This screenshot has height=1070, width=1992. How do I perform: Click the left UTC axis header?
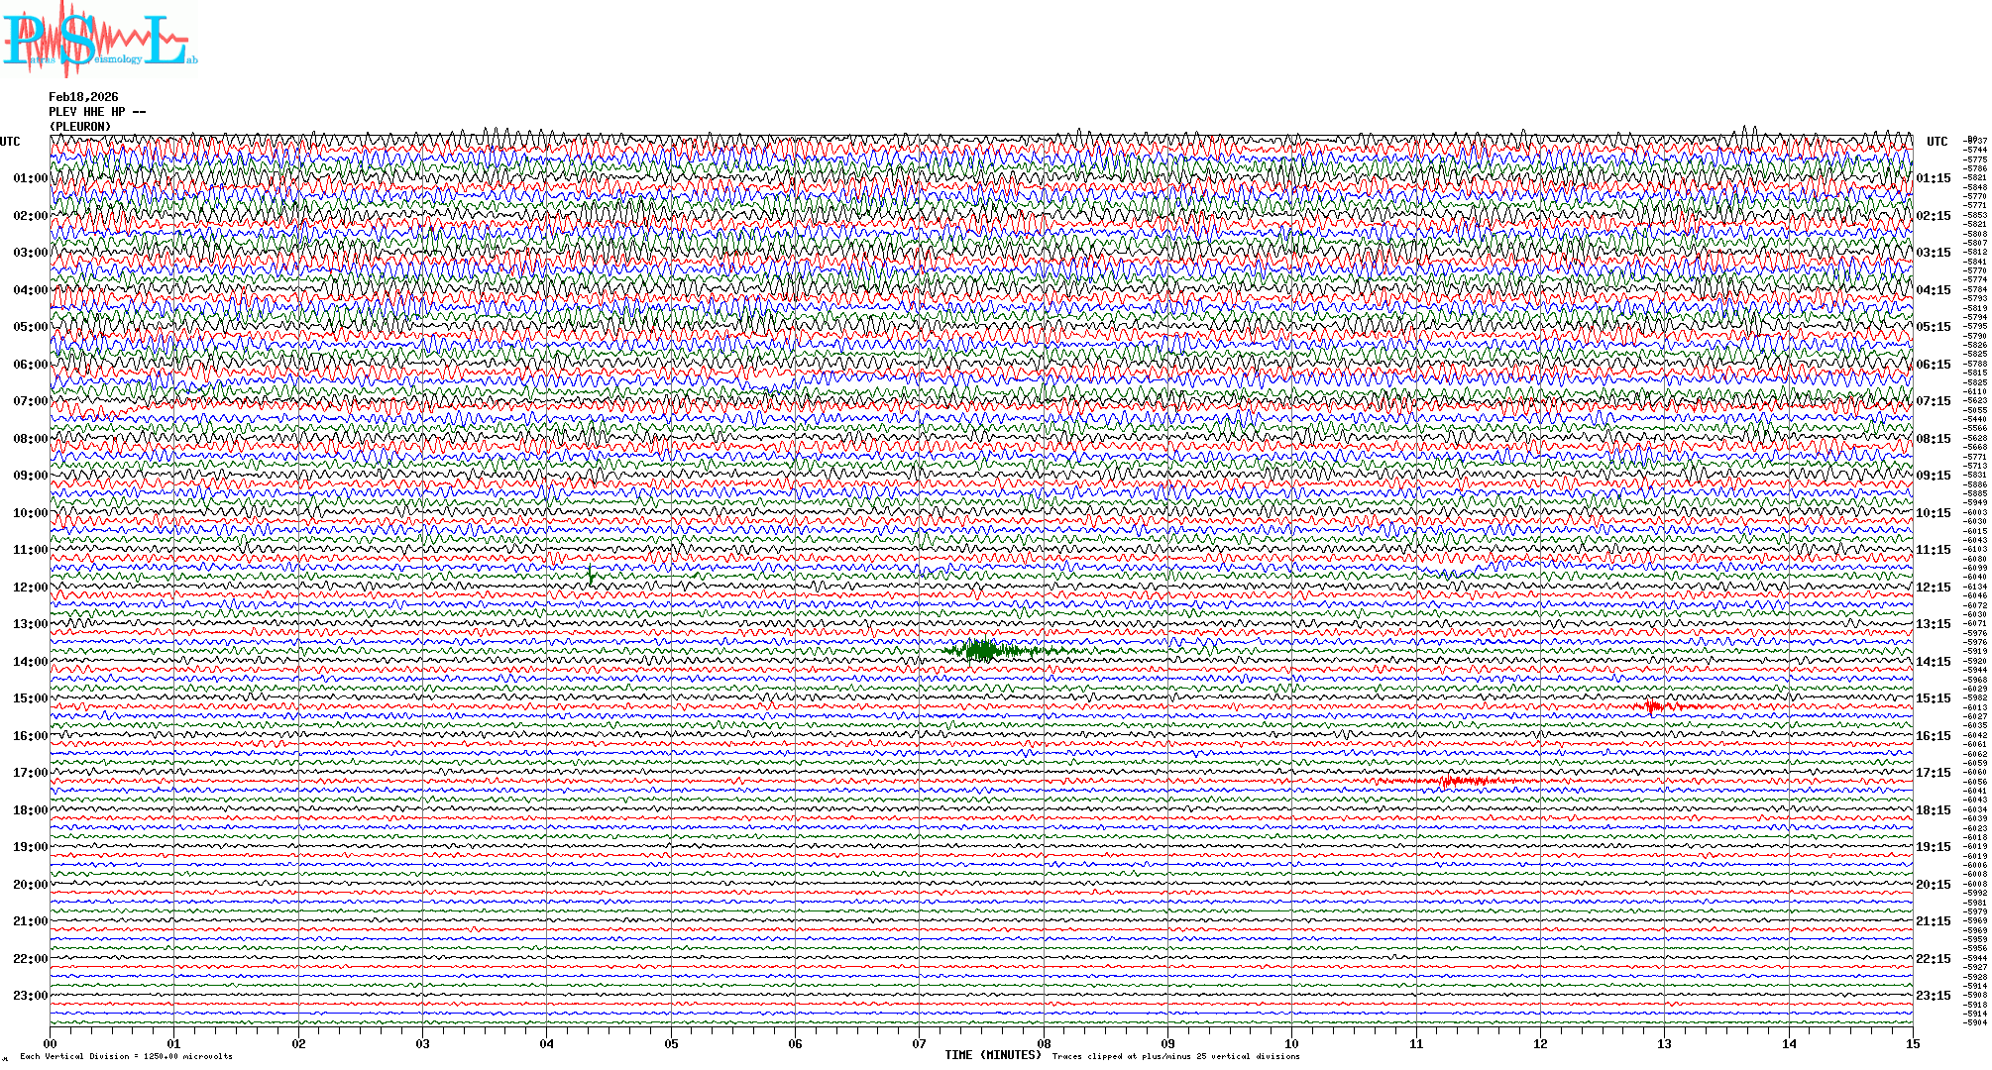[x=10, y=142]
